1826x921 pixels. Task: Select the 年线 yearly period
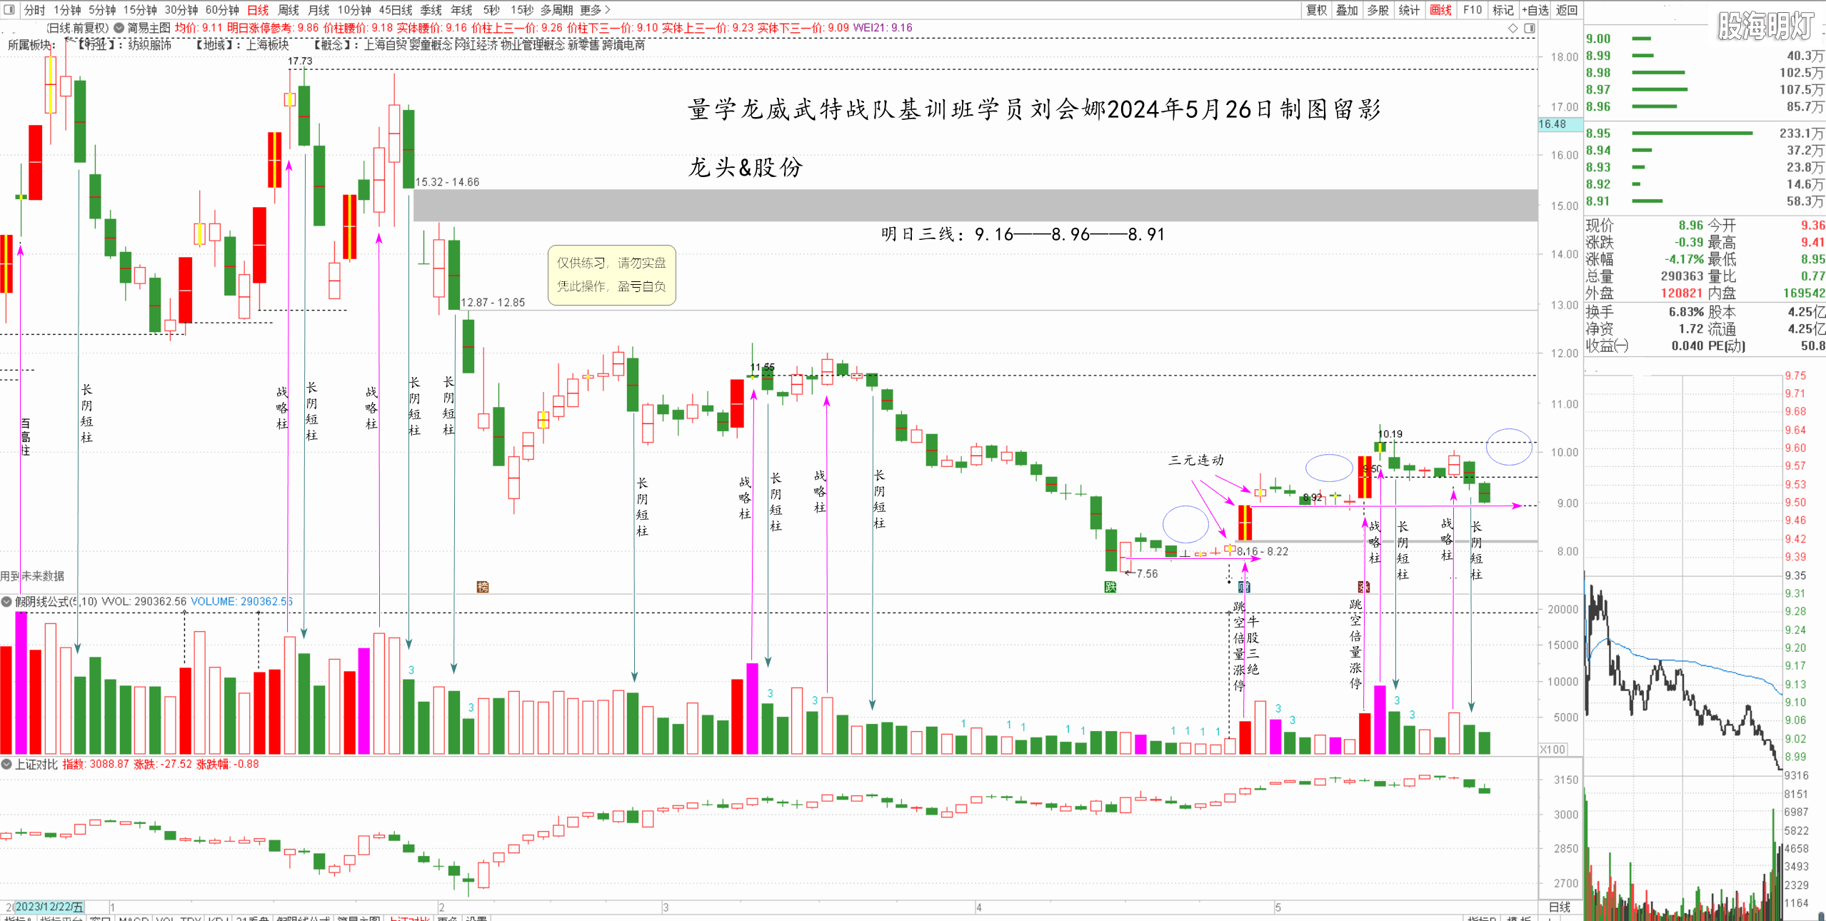point(461,9)
